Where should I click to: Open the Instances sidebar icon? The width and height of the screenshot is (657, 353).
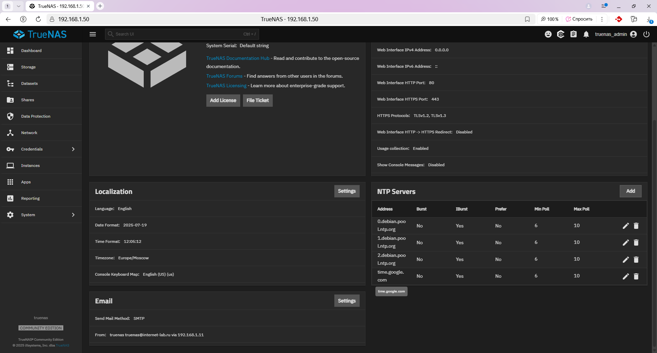pyautogui.click(x=10, y=166)
